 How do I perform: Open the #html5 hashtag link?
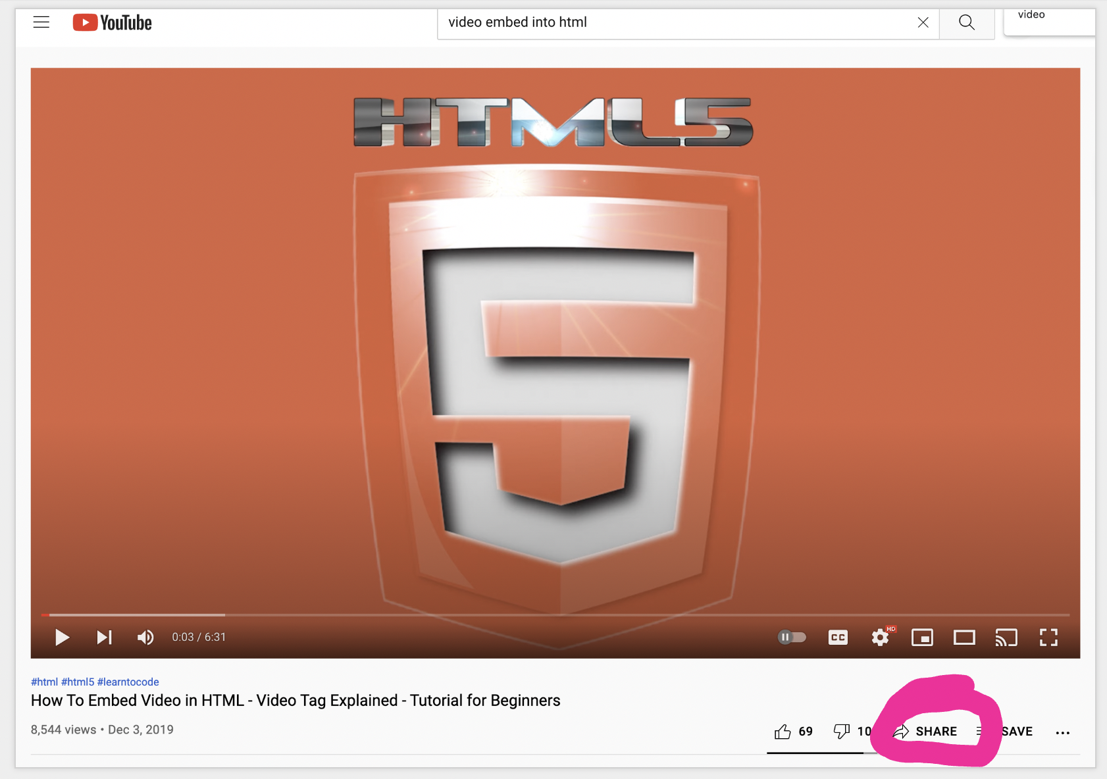click(x=78, y=682)
